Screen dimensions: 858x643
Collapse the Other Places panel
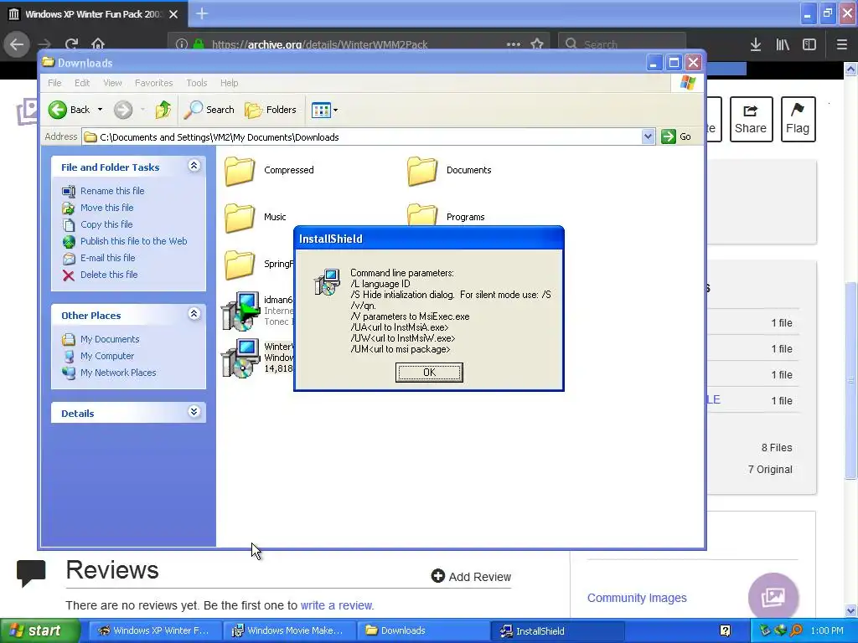[194, 314]
